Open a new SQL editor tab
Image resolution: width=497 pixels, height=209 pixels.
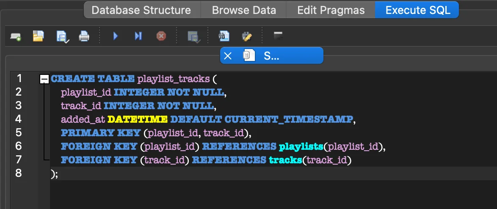16,37
